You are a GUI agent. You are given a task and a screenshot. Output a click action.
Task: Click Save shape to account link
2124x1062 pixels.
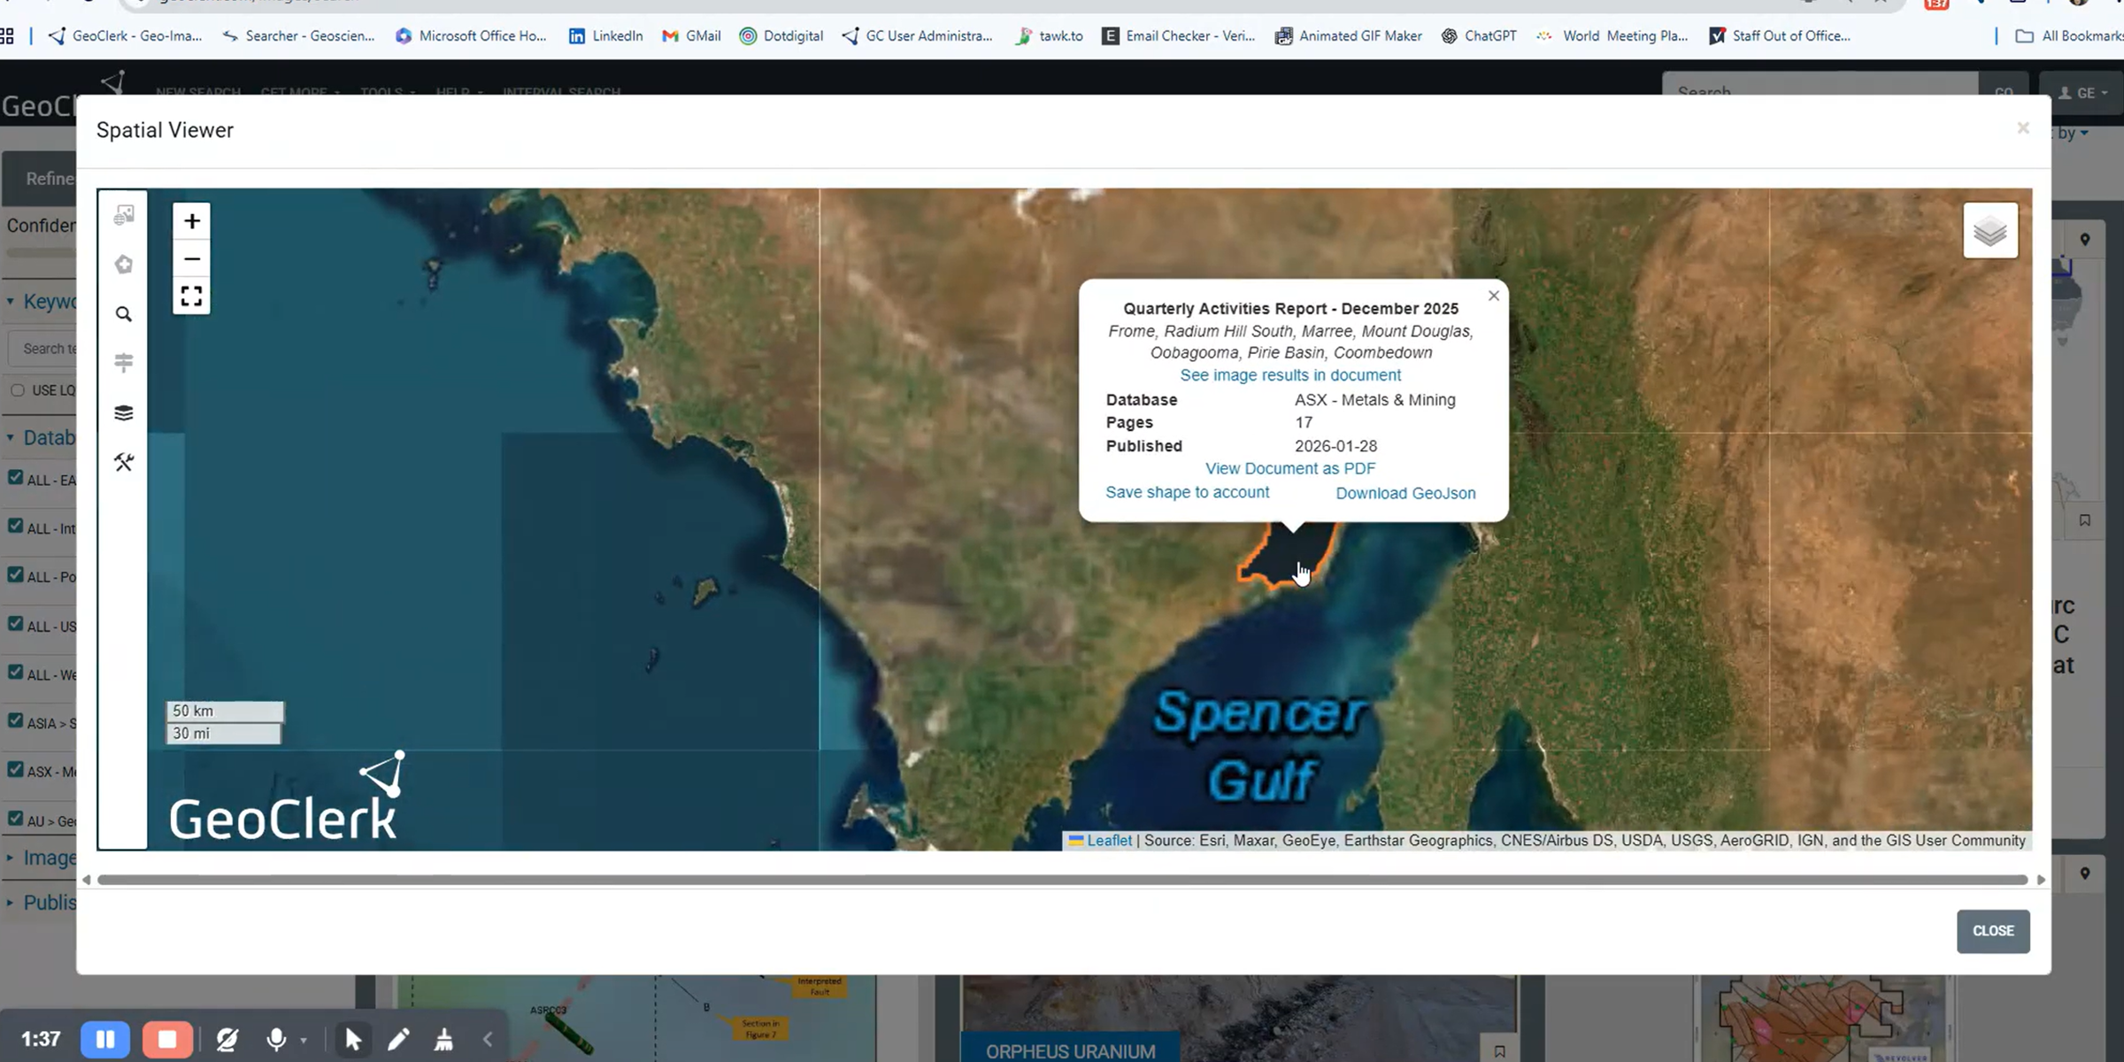(1187, 492)
